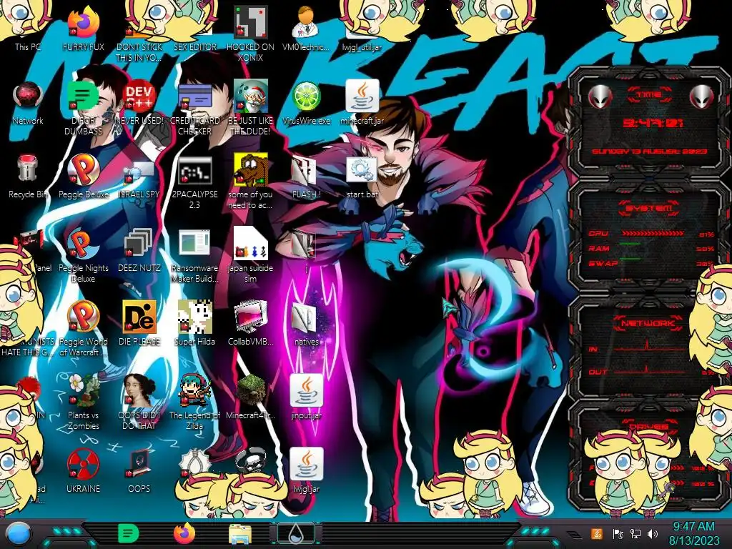This screenshot has width=732, height=549.
Task: Open the BE JUST LIKE THE DUDE! icon
Action: point(250,107)
